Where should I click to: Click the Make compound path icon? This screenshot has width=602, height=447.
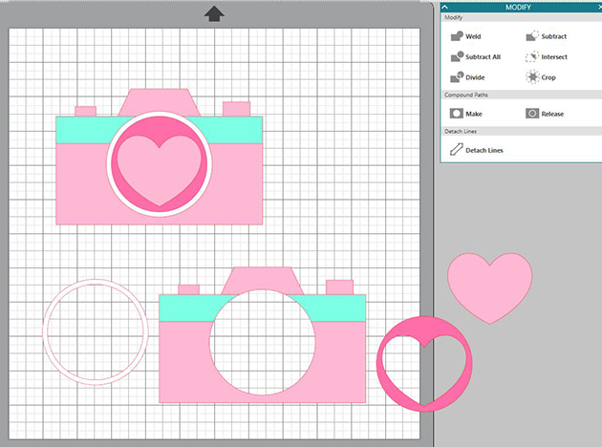[457, 114]
